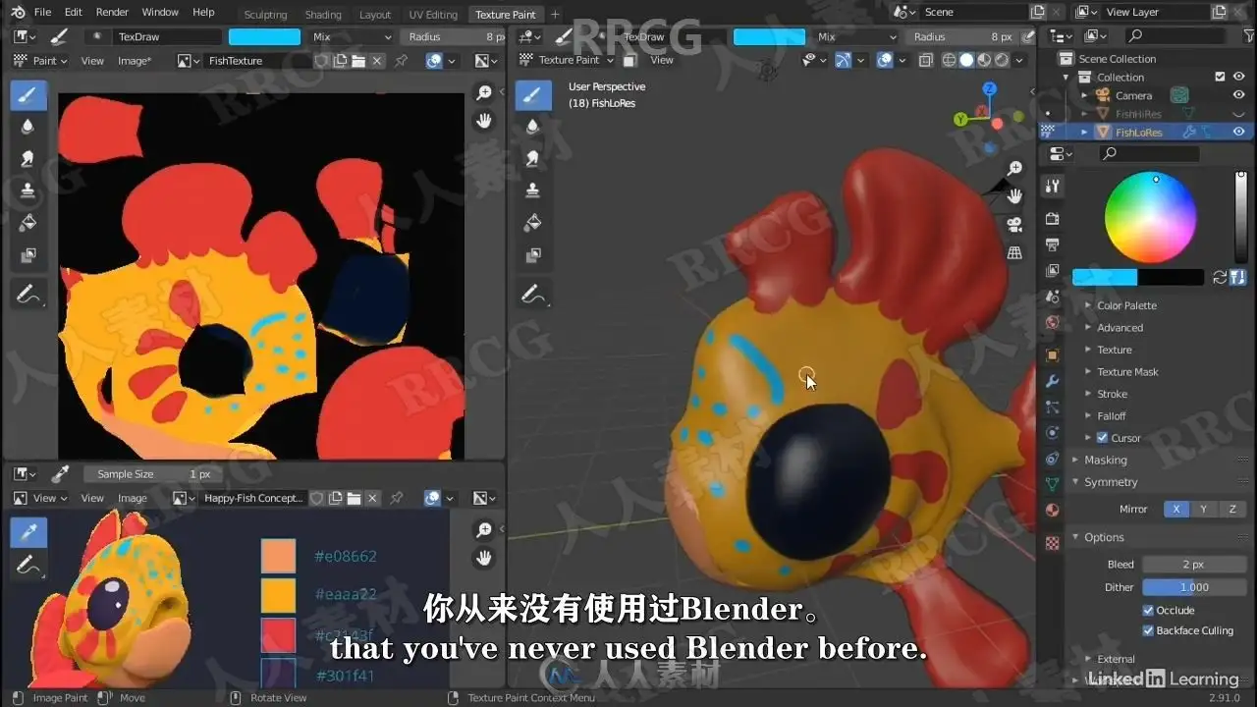Select the Soften tool in image editor
Viewport: 1257px width, 707px height.
[x=27, y=127]
